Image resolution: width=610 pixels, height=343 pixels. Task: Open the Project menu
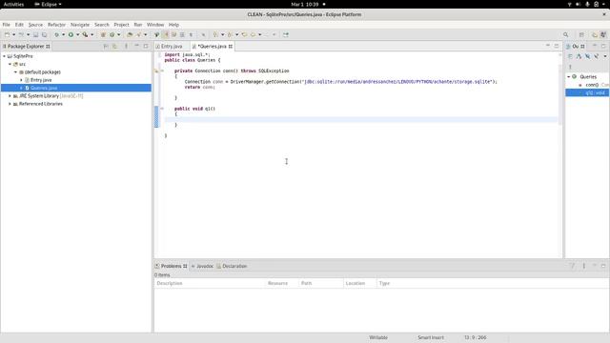pos(121,25)
